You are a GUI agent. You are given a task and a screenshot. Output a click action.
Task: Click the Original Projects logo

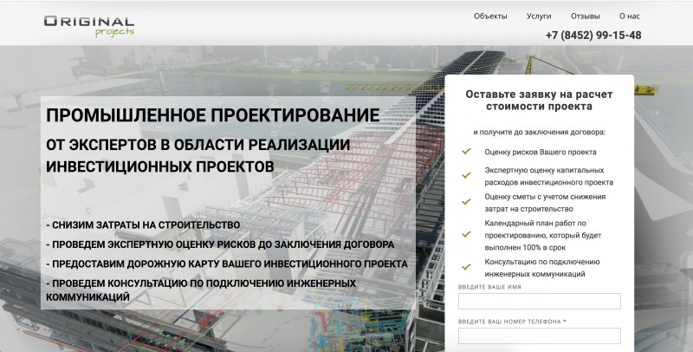89,26
